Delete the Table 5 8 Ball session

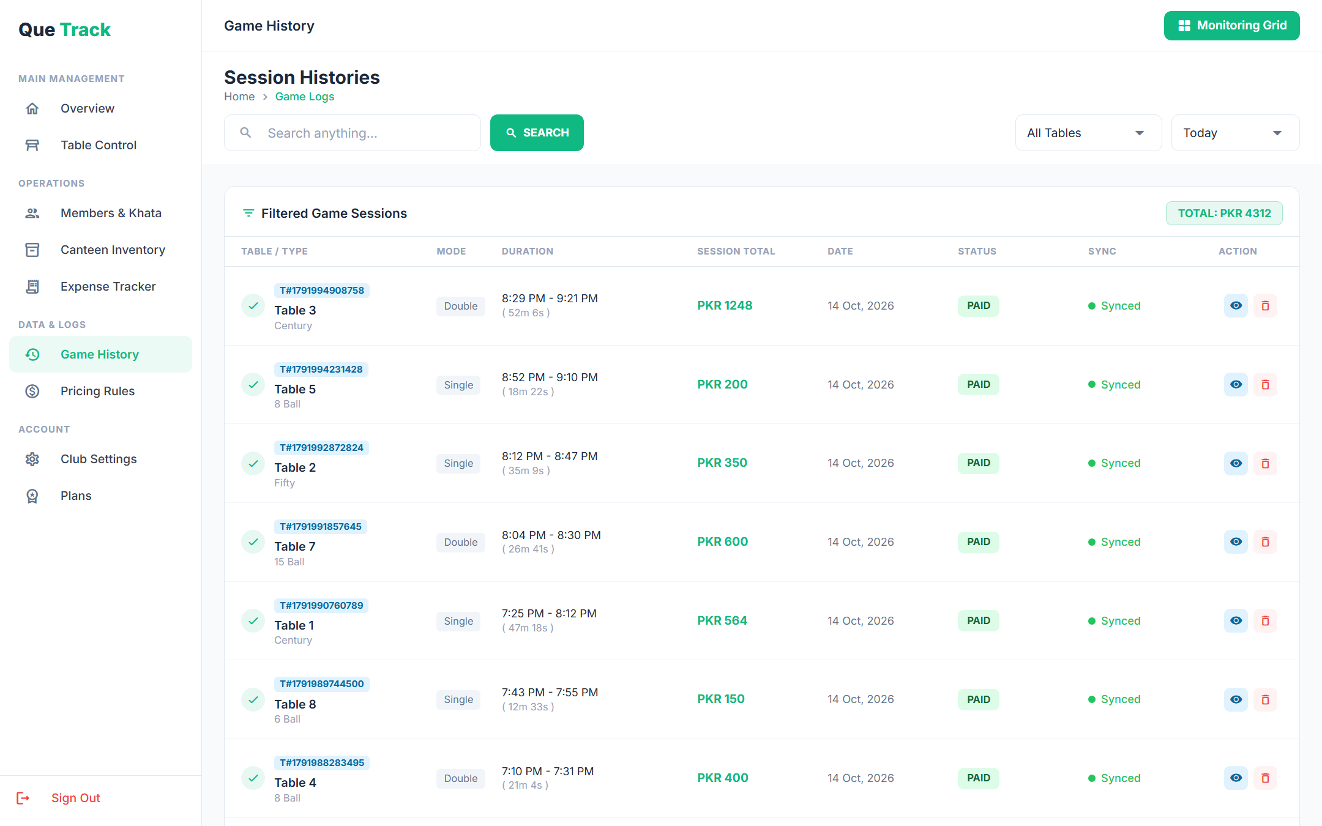coord(1265,385)
